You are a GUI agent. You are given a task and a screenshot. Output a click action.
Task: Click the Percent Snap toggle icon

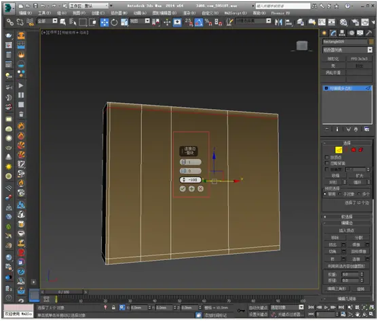click(x=208, y=22)
